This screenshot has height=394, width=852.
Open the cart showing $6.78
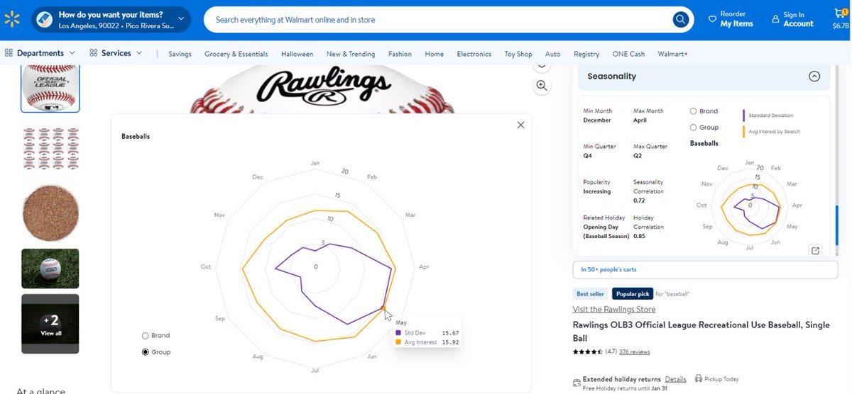pos(840,19)
